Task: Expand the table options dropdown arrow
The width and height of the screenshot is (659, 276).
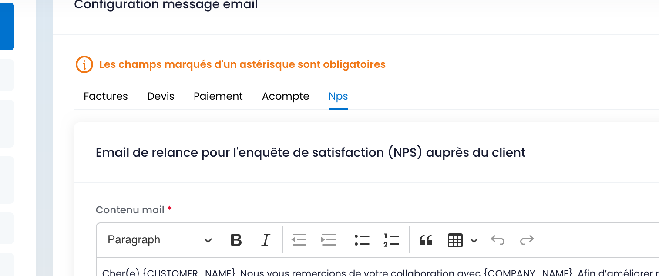Action: (474, 240)
